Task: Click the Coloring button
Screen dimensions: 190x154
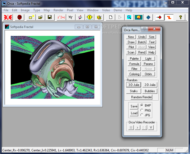Action: click(134, 74)
